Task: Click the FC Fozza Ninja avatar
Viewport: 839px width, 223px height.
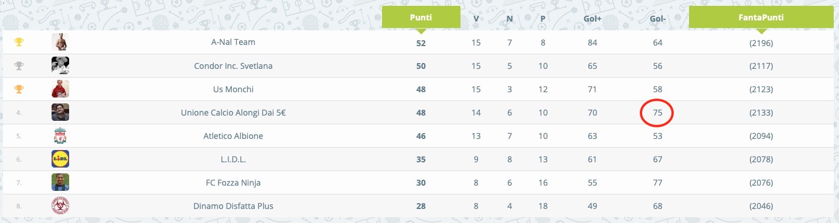Action: (60, 182)
